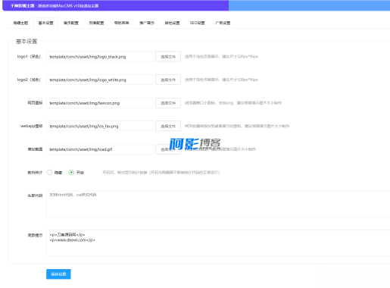Switch to the 其他设置 tab

(172, 23)
